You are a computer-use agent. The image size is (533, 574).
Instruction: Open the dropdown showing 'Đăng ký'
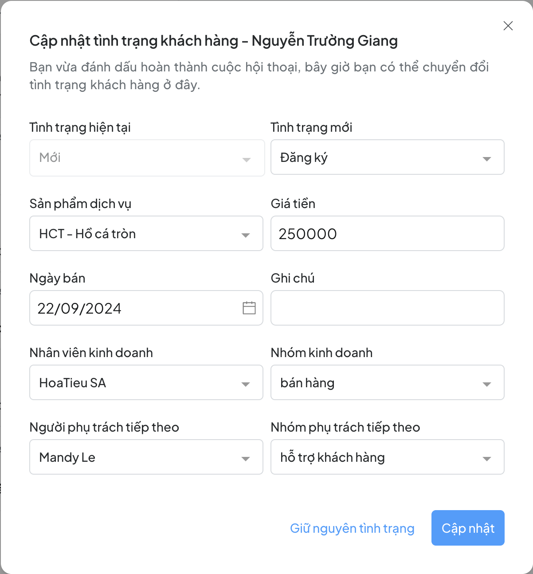(x=377, y=157)
